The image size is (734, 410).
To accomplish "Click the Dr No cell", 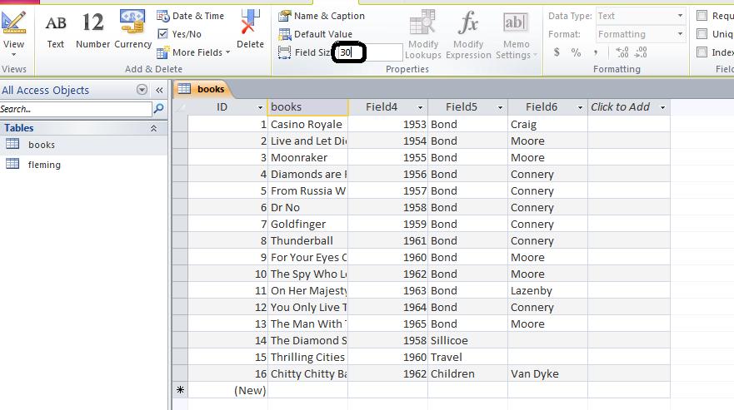I will coord(307,208).
